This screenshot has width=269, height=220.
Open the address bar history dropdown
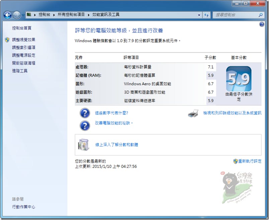click(x=199, y=15)
